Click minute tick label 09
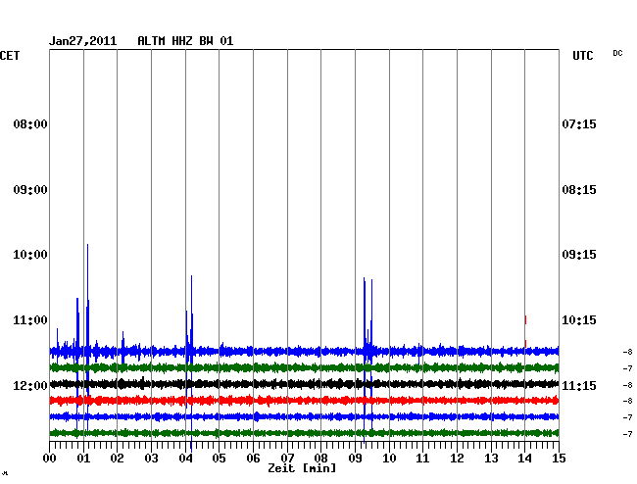 [x=355, y=459]
